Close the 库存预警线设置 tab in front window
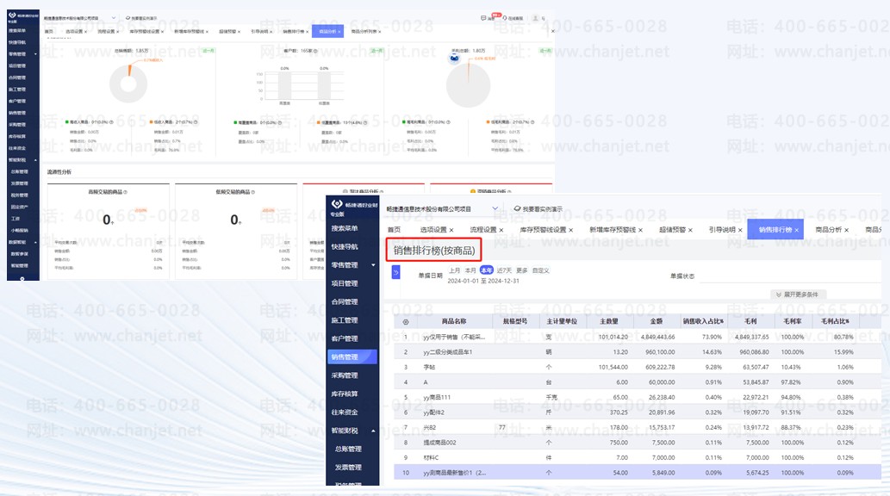 (x=571, y=230)
